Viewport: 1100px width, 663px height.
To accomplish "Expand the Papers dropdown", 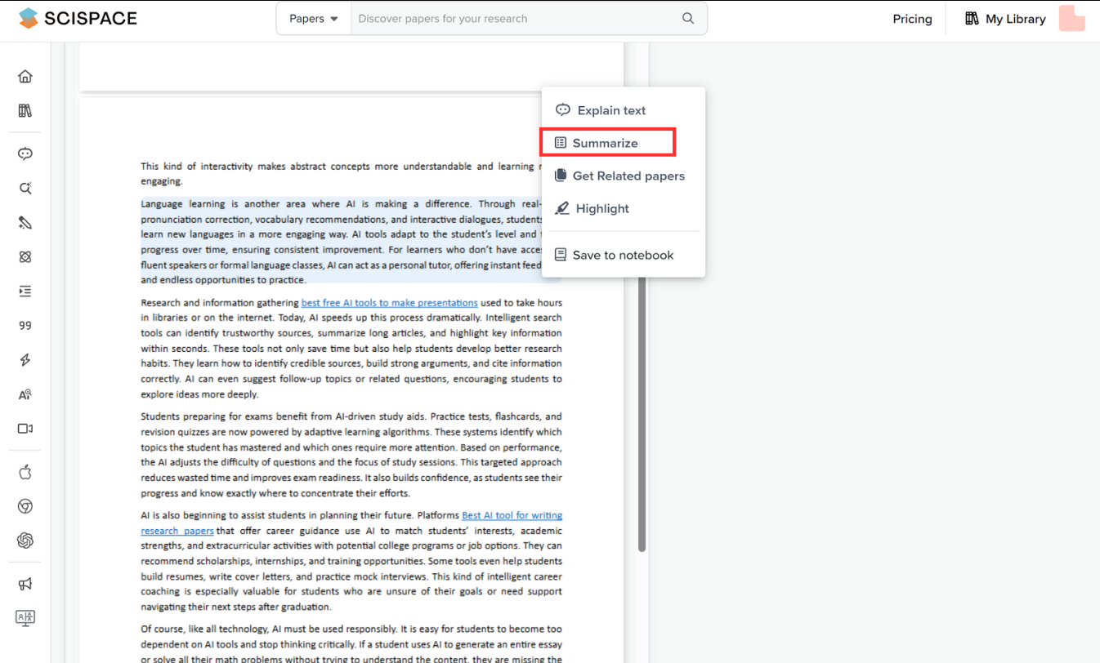I will pos(314,19).
